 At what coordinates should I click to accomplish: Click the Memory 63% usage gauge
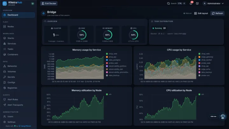pos(108,35)
